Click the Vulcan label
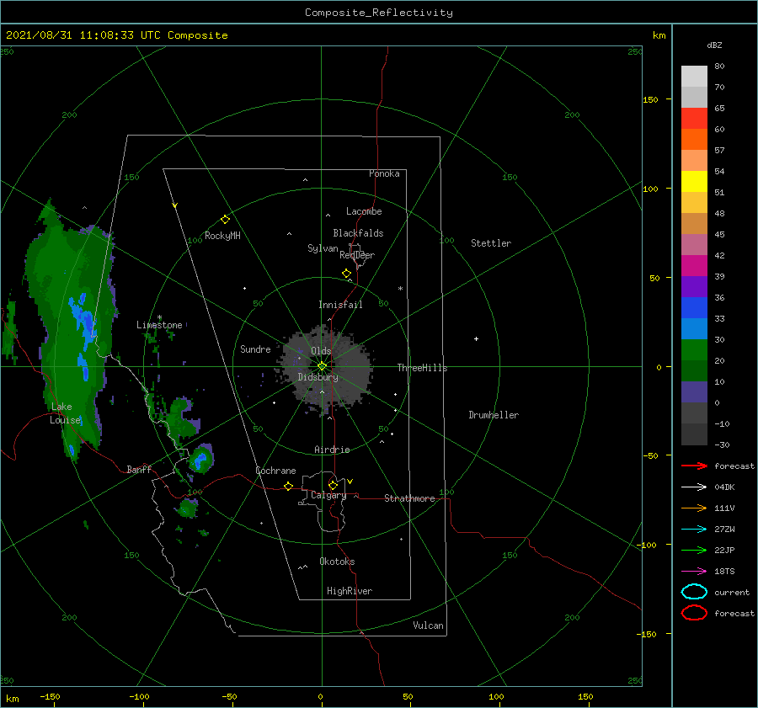The height and width of the screenshot is (708, 758). pos(428,625)
